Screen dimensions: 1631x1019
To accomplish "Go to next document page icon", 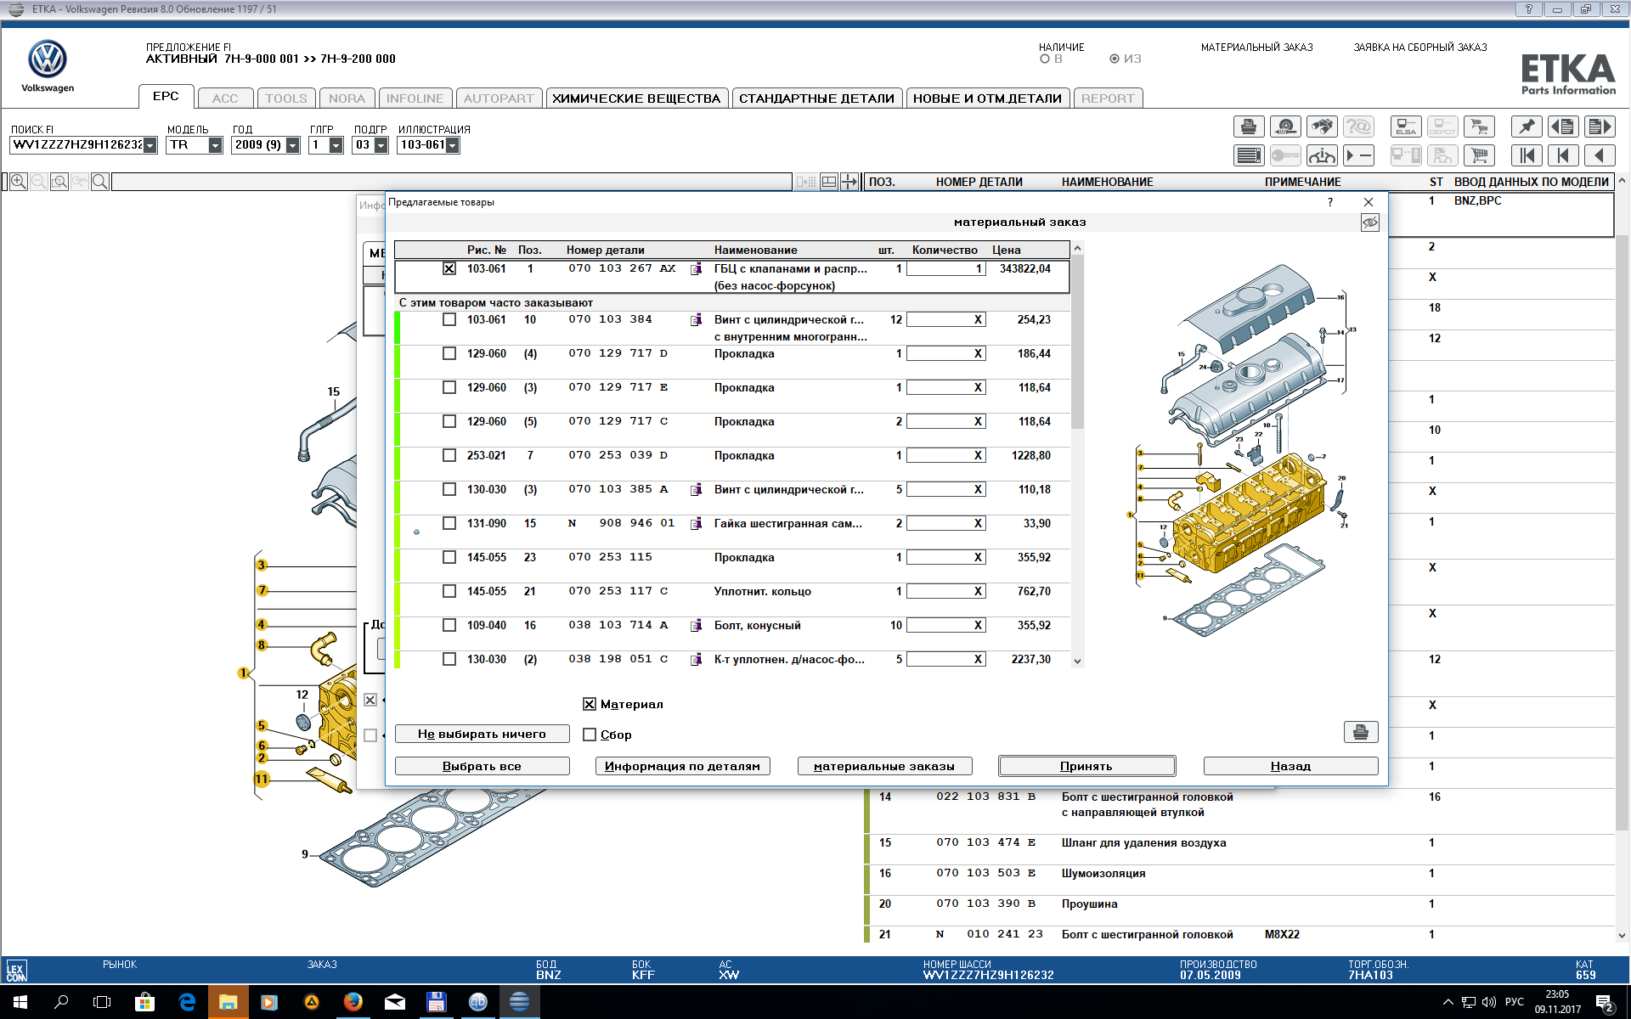I will 1600,127.
